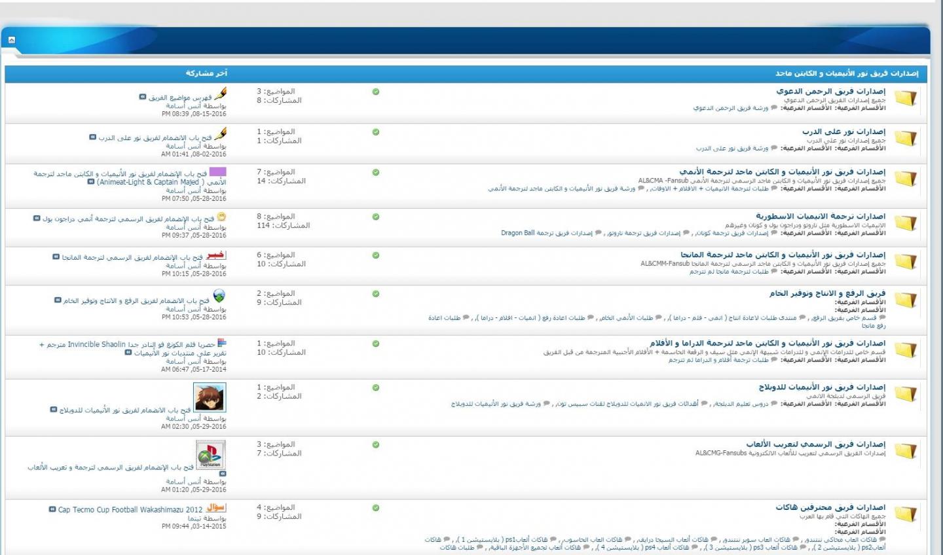Open PlayStation thumbnail in لتعريب الألعاب row
Viewport: 943px width, 555px height.
[211, 454]
